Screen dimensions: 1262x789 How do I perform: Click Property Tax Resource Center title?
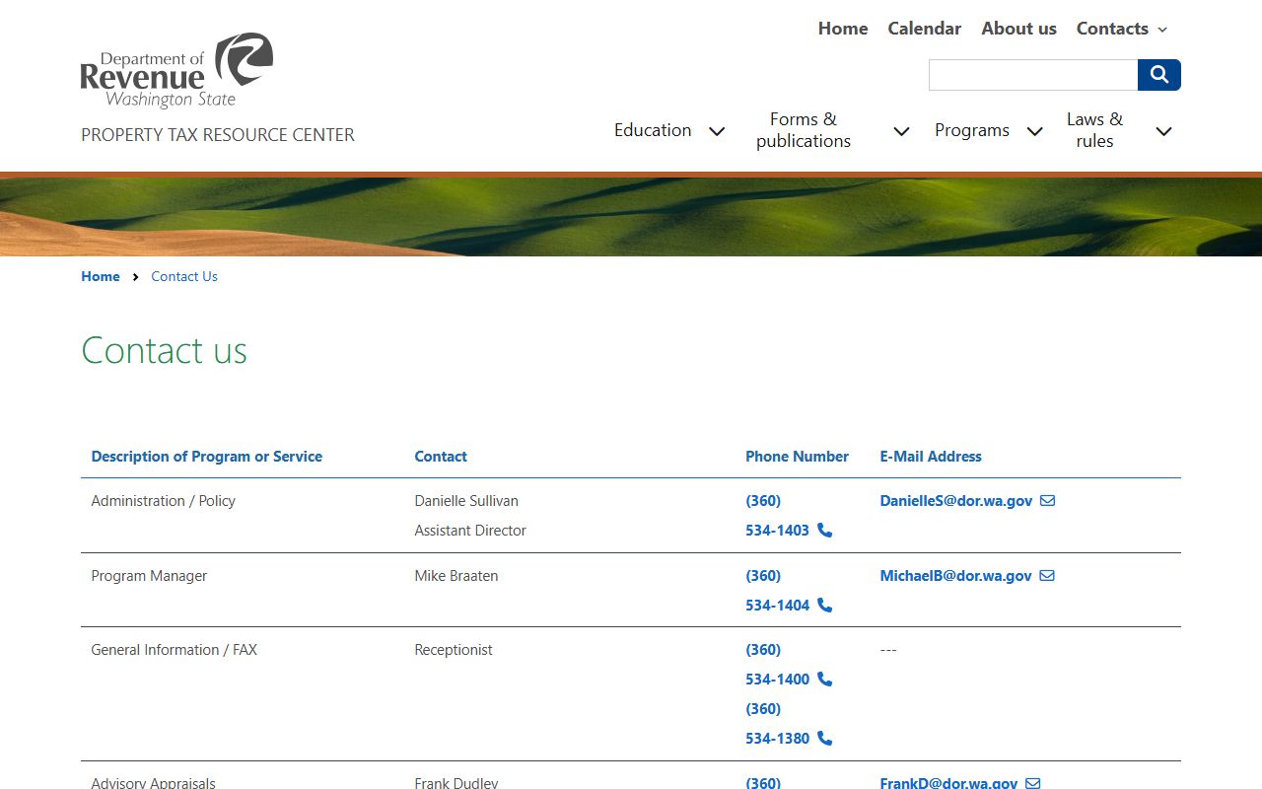click(x=218, y=135)
